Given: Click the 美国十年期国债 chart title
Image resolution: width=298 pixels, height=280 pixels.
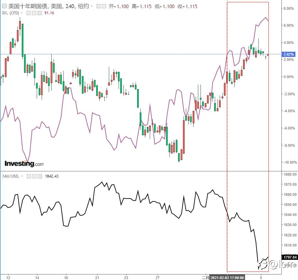Looking at the screenshot, I should click(28, 6).
